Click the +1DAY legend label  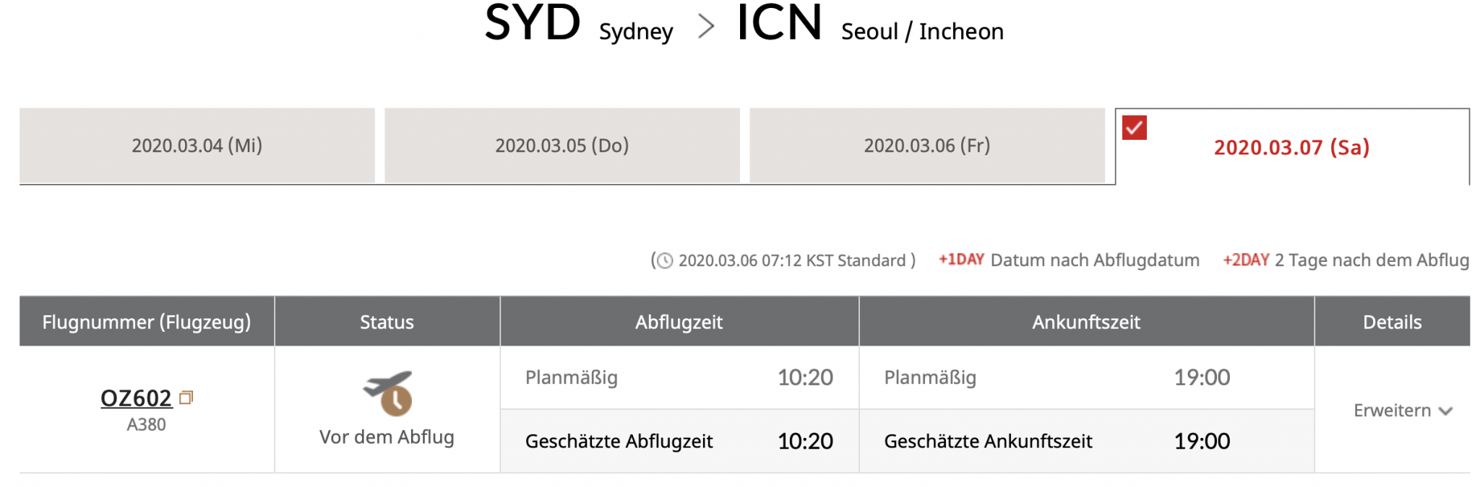click(x=960, y=260)
